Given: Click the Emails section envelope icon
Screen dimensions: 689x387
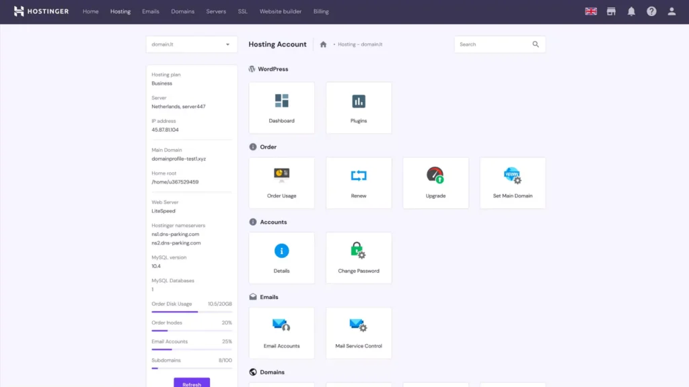Looking at the screenshot, I should coord(253,297).
